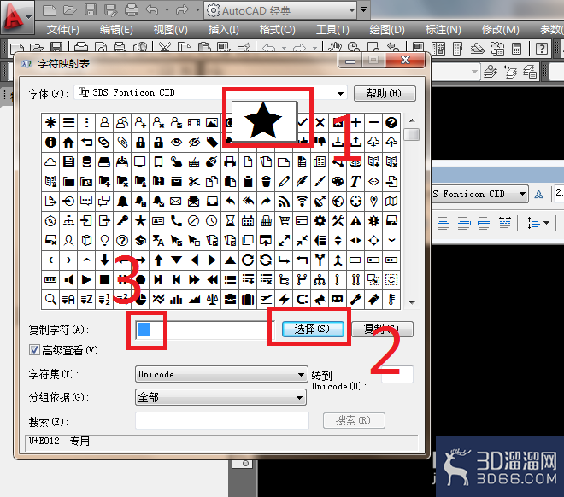This screenshot has width=564, height=497.
Task: Select the italic T glyph in character grid
Action: (355, 182)
